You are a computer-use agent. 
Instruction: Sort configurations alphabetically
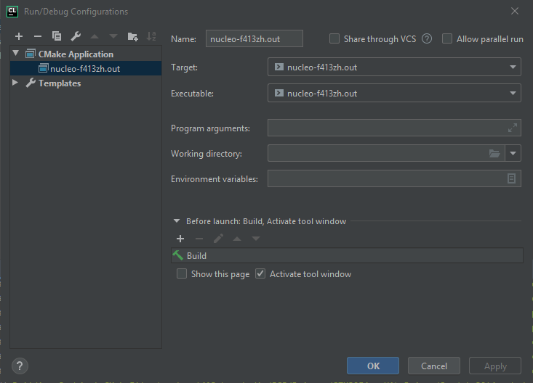[x=151, y=36]
